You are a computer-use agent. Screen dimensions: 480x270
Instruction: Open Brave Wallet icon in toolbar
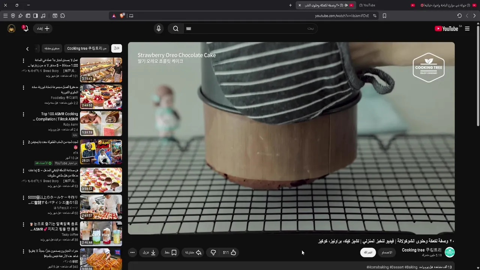point(28,16)
